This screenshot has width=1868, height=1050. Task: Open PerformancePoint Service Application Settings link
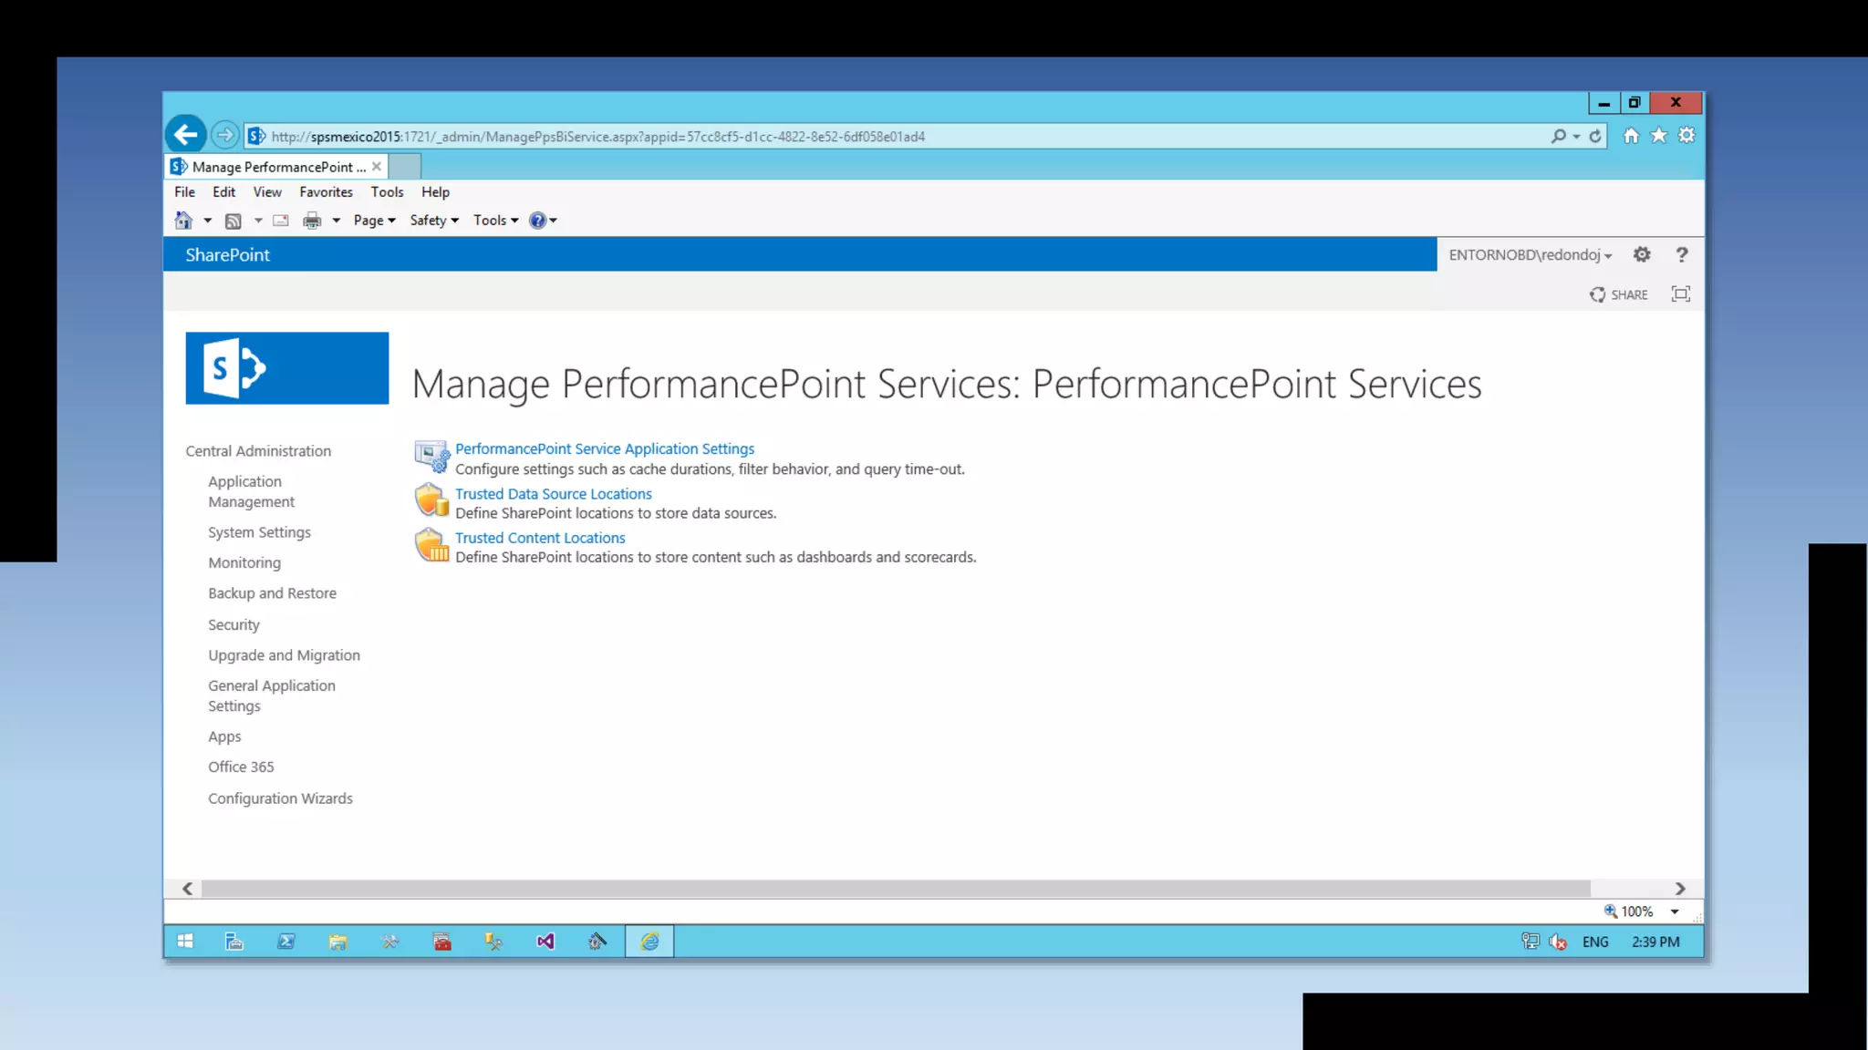tap(605, 448)
